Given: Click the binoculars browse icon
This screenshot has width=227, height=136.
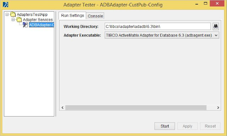Looking at the screenshot, I should (x=216, y=26).
